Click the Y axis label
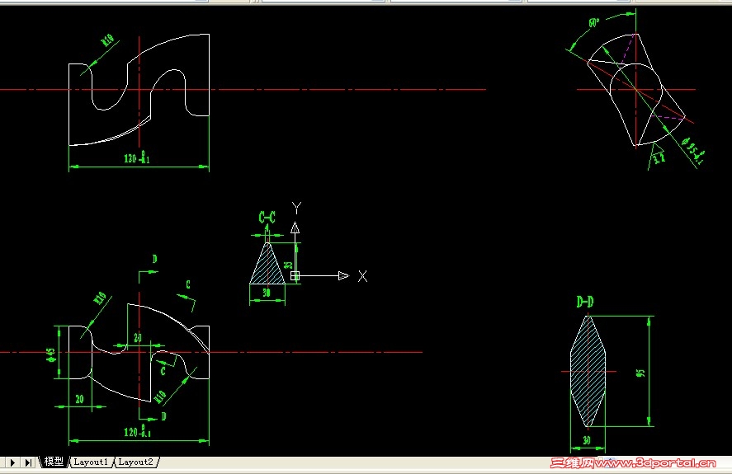 (x=296, y=208)
